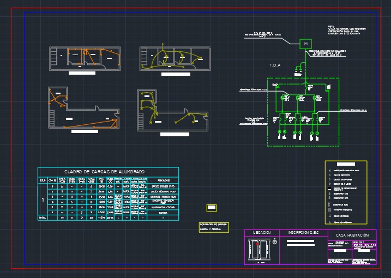This screenshot has height=278, width=391.
Task: Click the leftmost circuit circle in T.D.A diagram
Action: click(x=280, y=132)
